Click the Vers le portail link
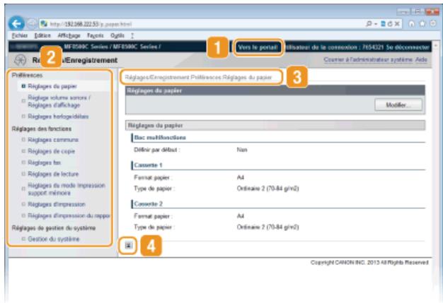Viewport: 443px width, 303px height. coord(258,47)
